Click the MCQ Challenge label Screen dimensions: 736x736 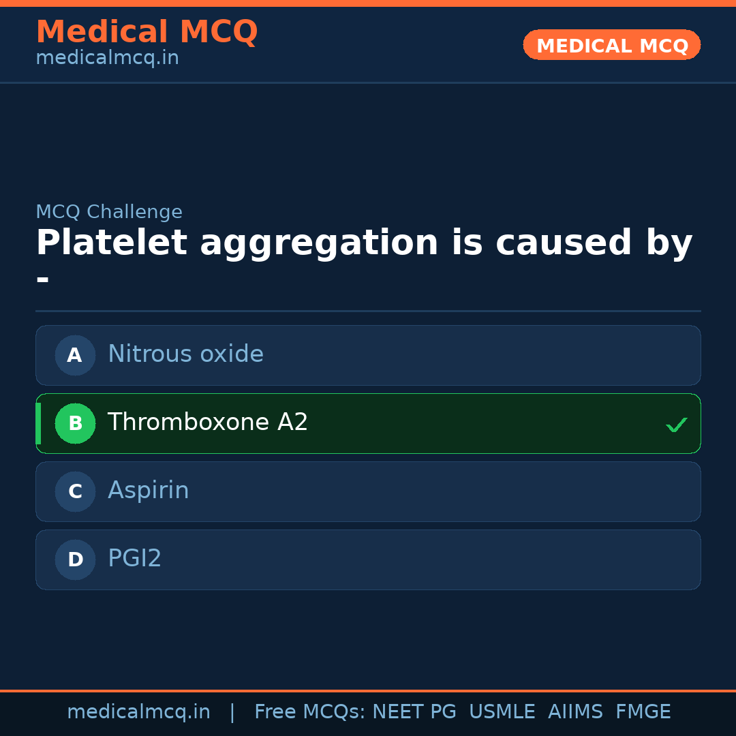[109, 212]
